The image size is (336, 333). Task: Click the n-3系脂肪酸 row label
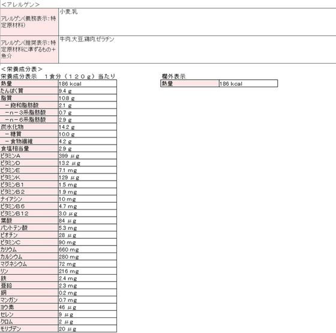[29, 112]
